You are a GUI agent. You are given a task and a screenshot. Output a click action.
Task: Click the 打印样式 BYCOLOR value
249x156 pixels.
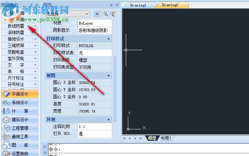[95, 46]
